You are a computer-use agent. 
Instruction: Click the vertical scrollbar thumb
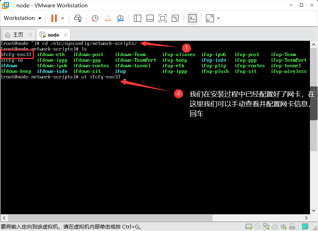(313, 100)
